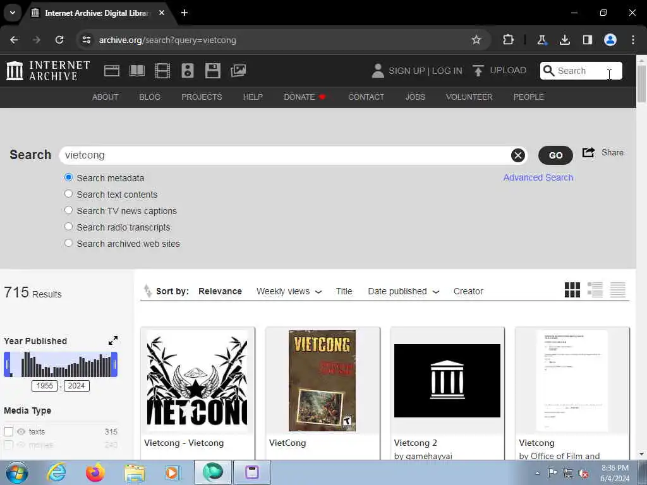Screen dimensions: 647x485
Task: Bookmark this page with star icon
Action: (476, 40)
